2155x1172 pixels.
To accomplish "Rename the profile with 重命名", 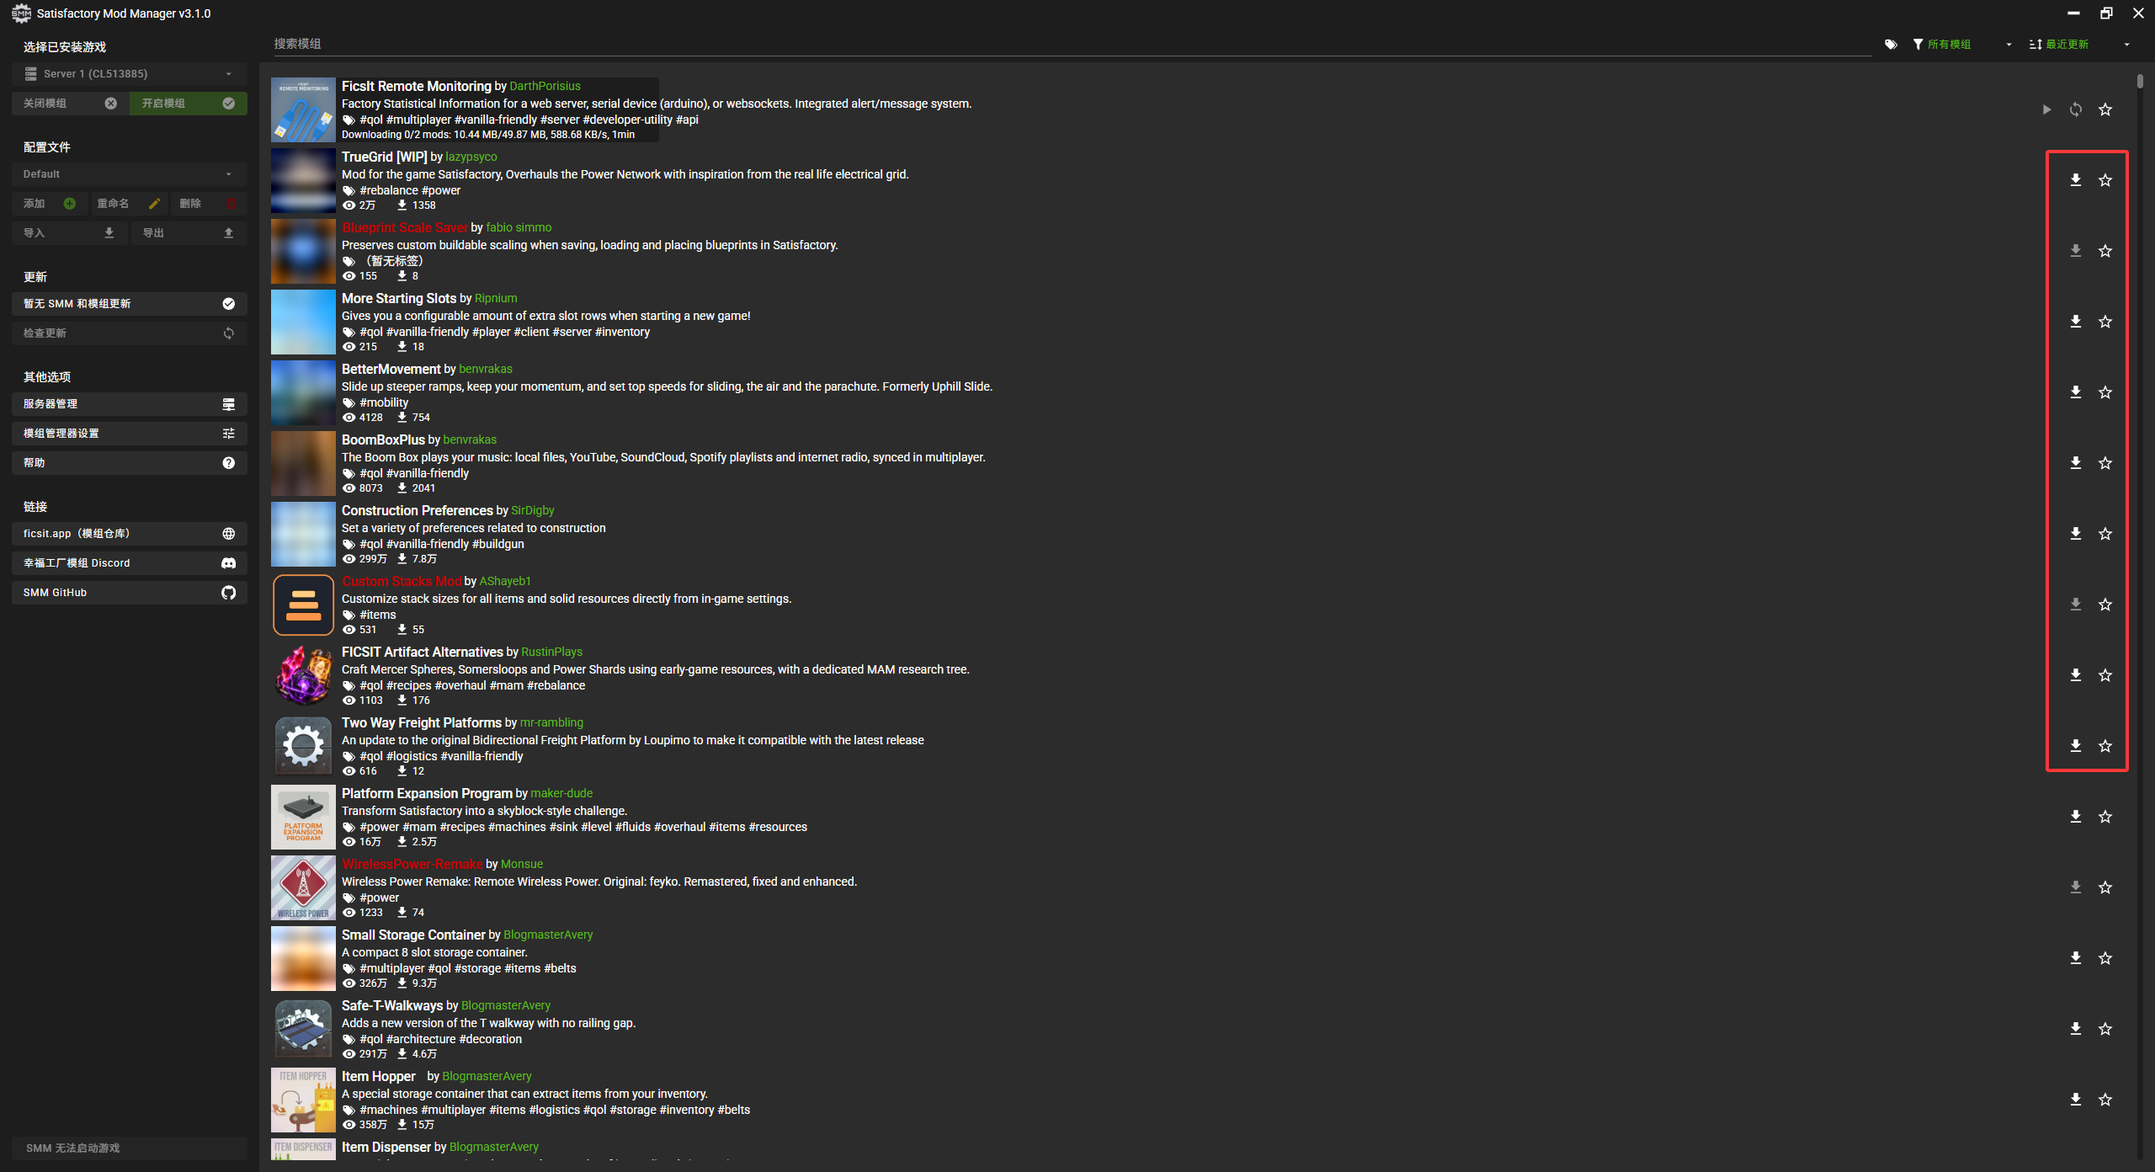I will tap(128, 204).
